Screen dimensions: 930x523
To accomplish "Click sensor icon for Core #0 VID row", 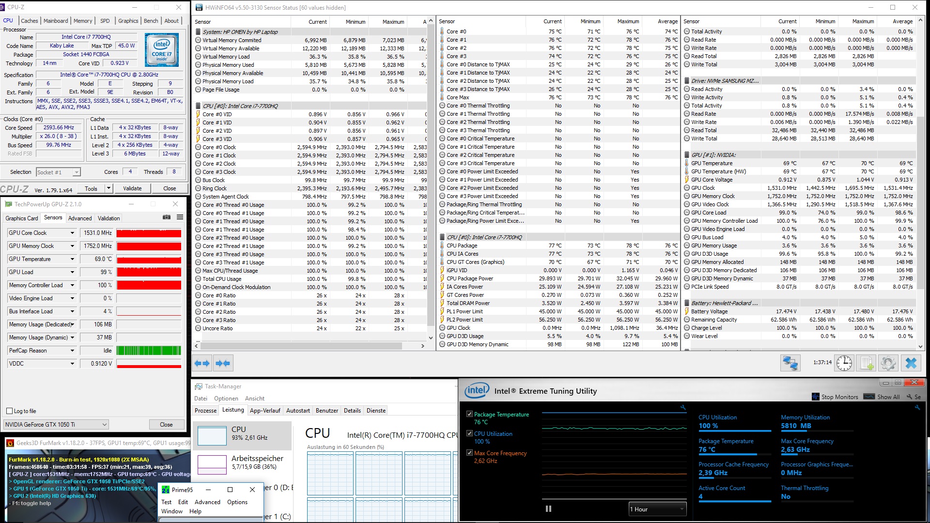I will click(198, 114).
